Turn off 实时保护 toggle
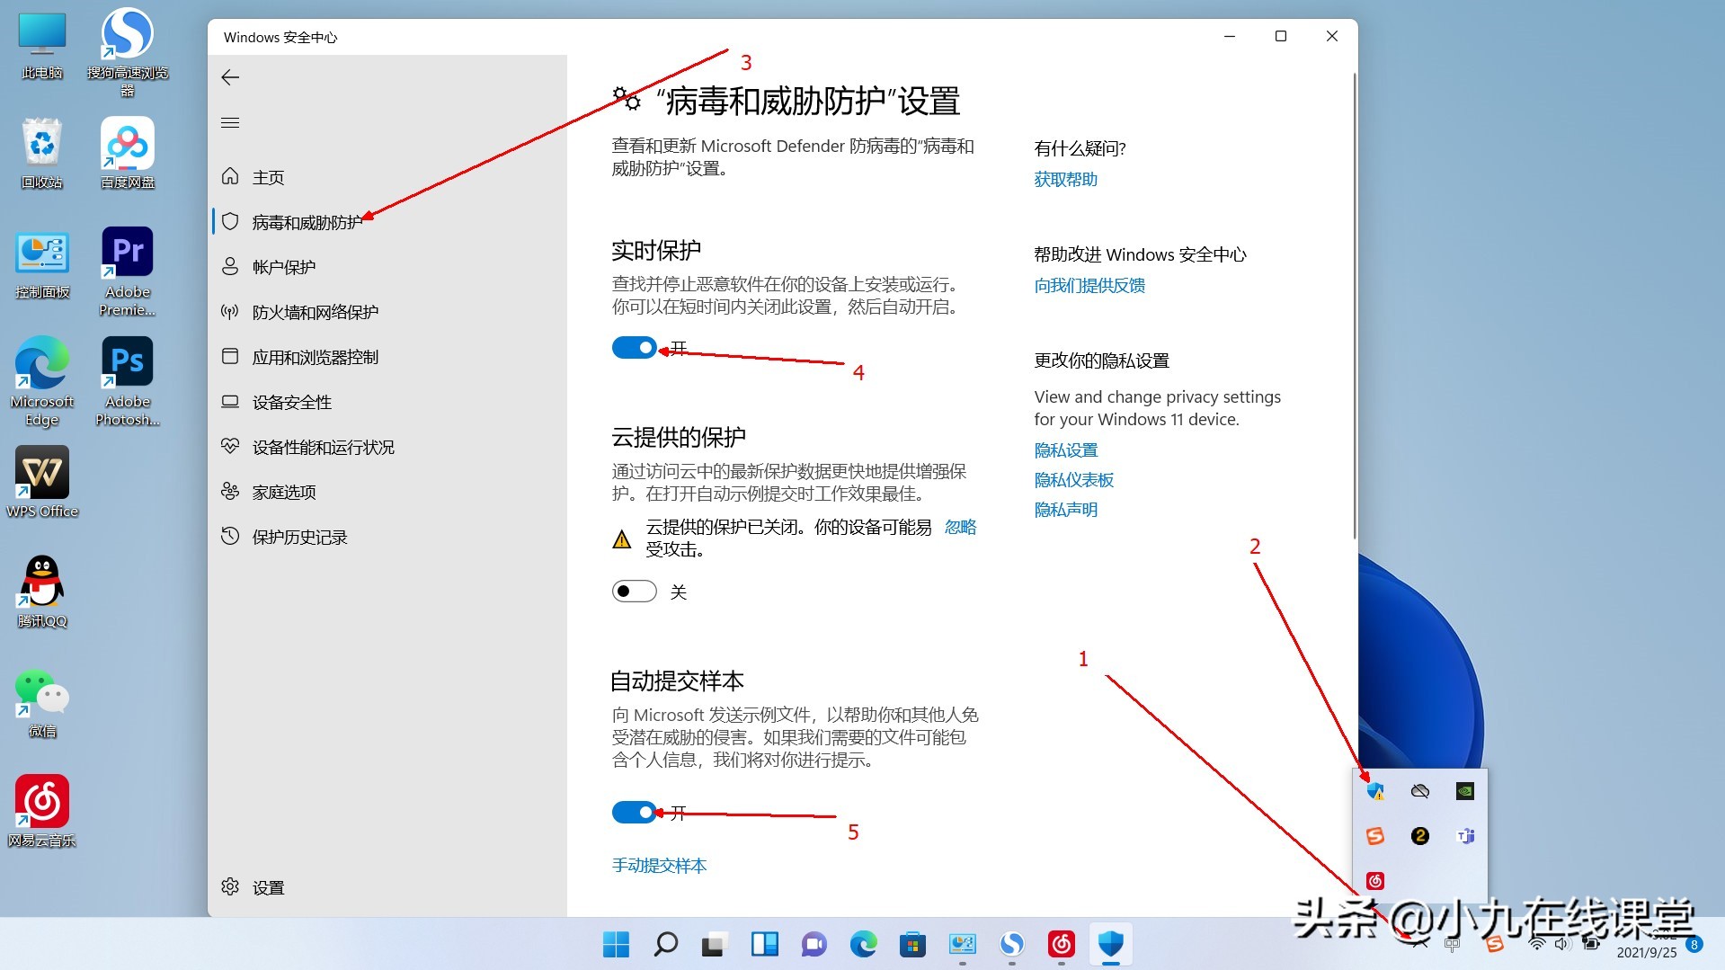 pos(634,347)
